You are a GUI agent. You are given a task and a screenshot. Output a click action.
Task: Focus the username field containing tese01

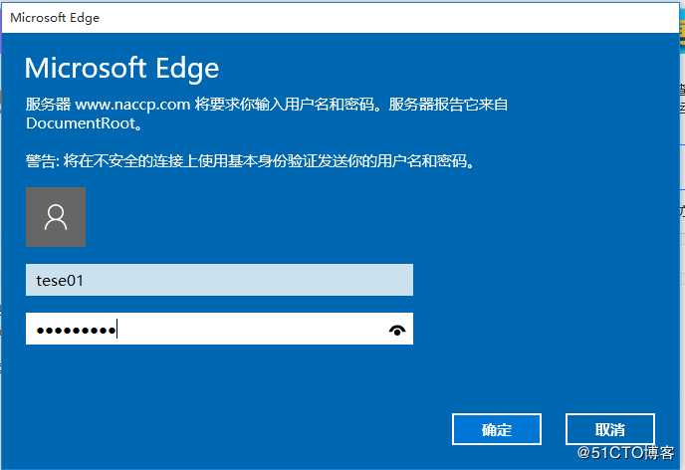point(219,280)
